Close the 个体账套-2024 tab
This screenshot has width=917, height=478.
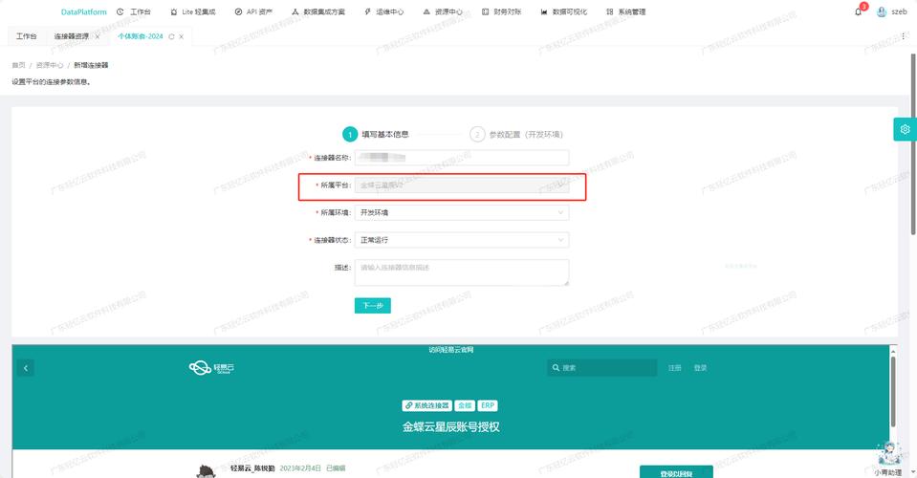tap(182, 37)
